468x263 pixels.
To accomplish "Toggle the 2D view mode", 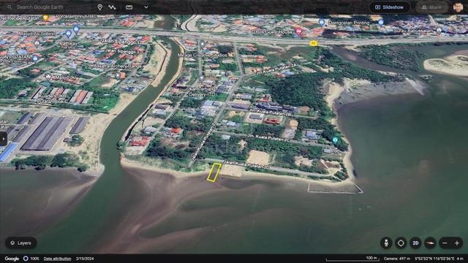I will point(415,243).
